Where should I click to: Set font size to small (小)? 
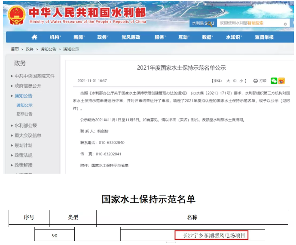coord(241,81)
